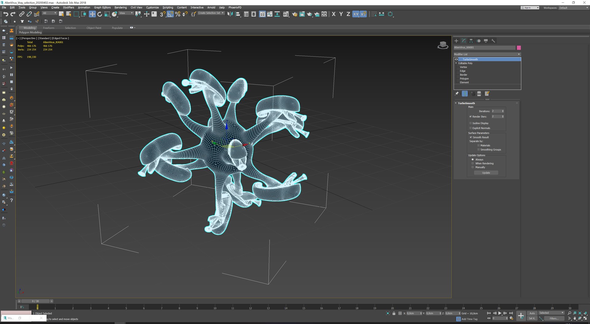
Task: Enable the Explicit Normals checkbox
Action: pyautogui.click(x=470, y=128)
